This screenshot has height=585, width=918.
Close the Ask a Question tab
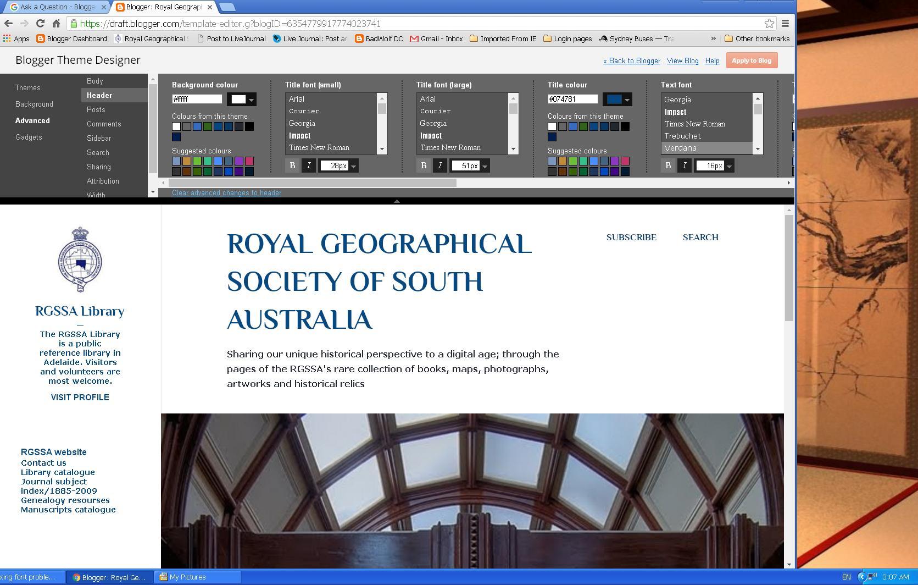click(104, 7)
